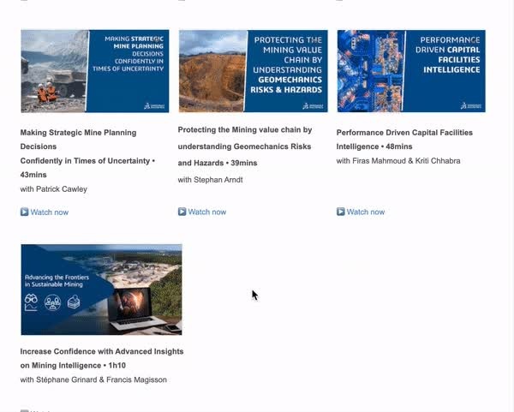Select the Geomechanics Risks & Hazards banner thumbnail

tap(253, 71)
